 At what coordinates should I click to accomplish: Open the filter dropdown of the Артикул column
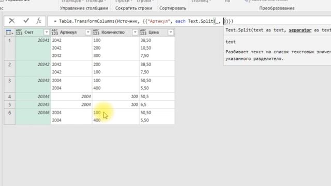tap(88, 32)
